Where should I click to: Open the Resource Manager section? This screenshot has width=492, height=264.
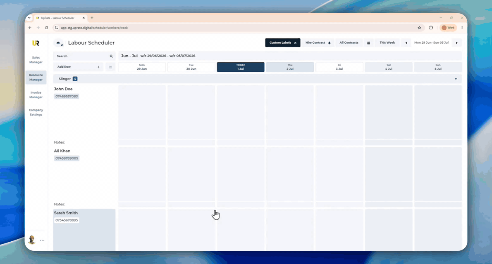coord(36,78)
